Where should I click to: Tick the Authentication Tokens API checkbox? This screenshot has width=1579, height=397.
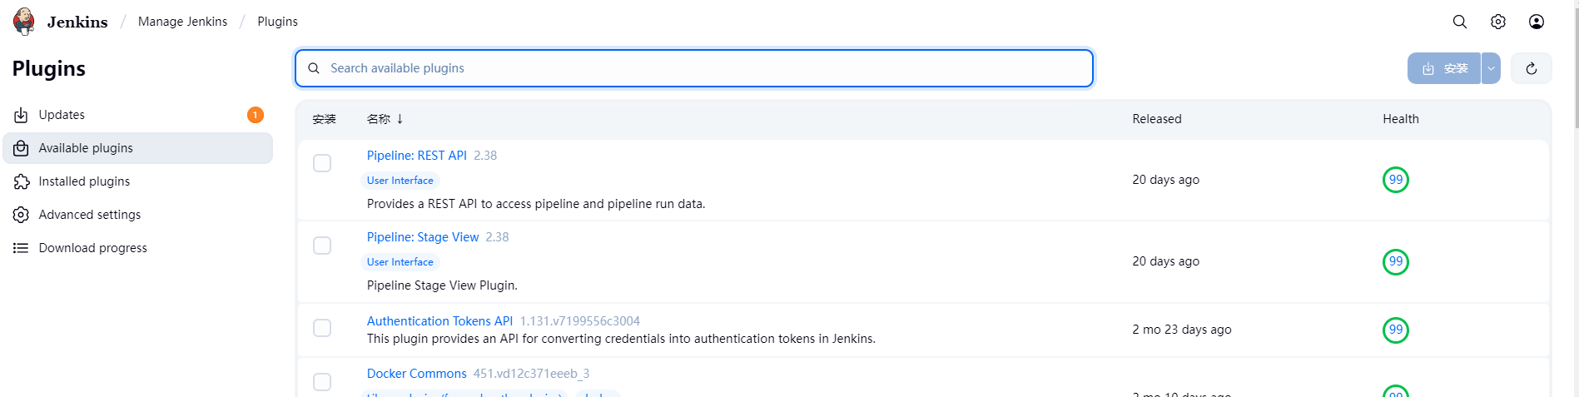322,328
